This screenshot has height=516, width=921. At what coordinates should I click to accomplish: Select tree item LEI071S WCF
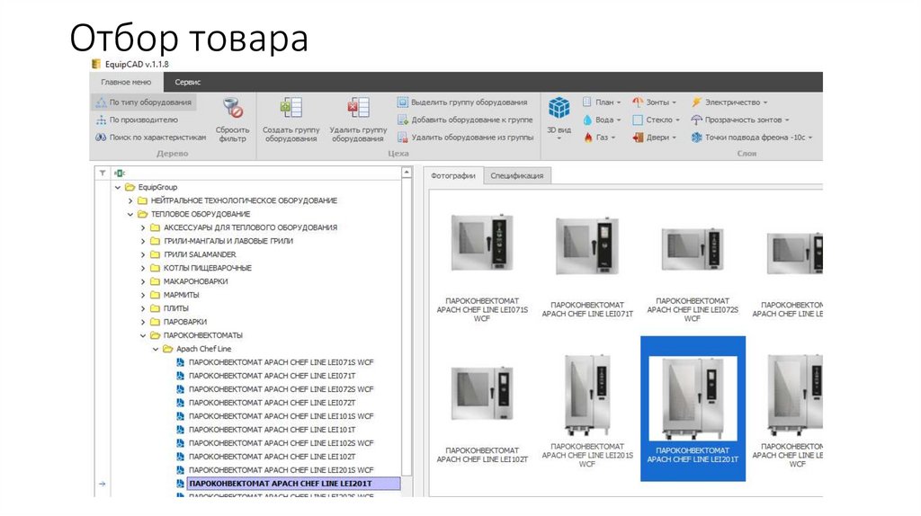click(x=281, y=363)
